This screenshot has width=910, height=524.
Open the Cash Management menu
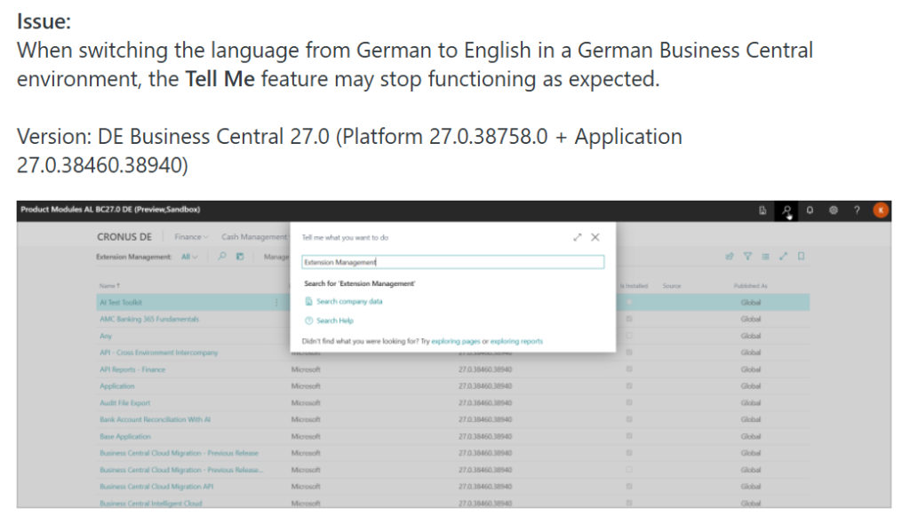tap(254, 237)
